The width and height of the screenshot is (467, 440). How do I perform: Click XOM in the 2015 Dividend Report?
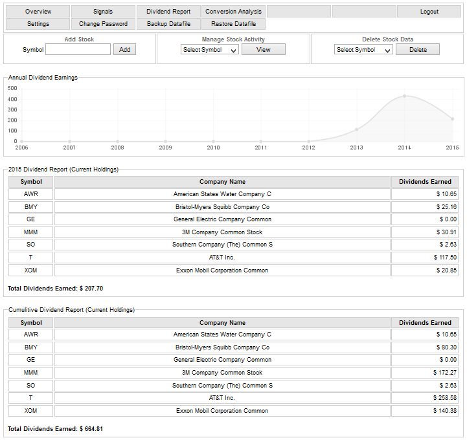pyautogui.click(x=31, y=270)
